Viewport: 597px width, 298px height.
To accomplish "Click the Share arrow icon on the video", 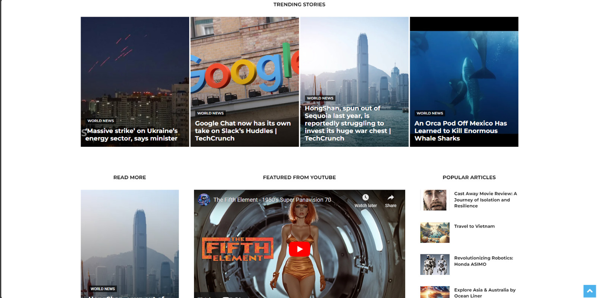I will coord(391,197).
